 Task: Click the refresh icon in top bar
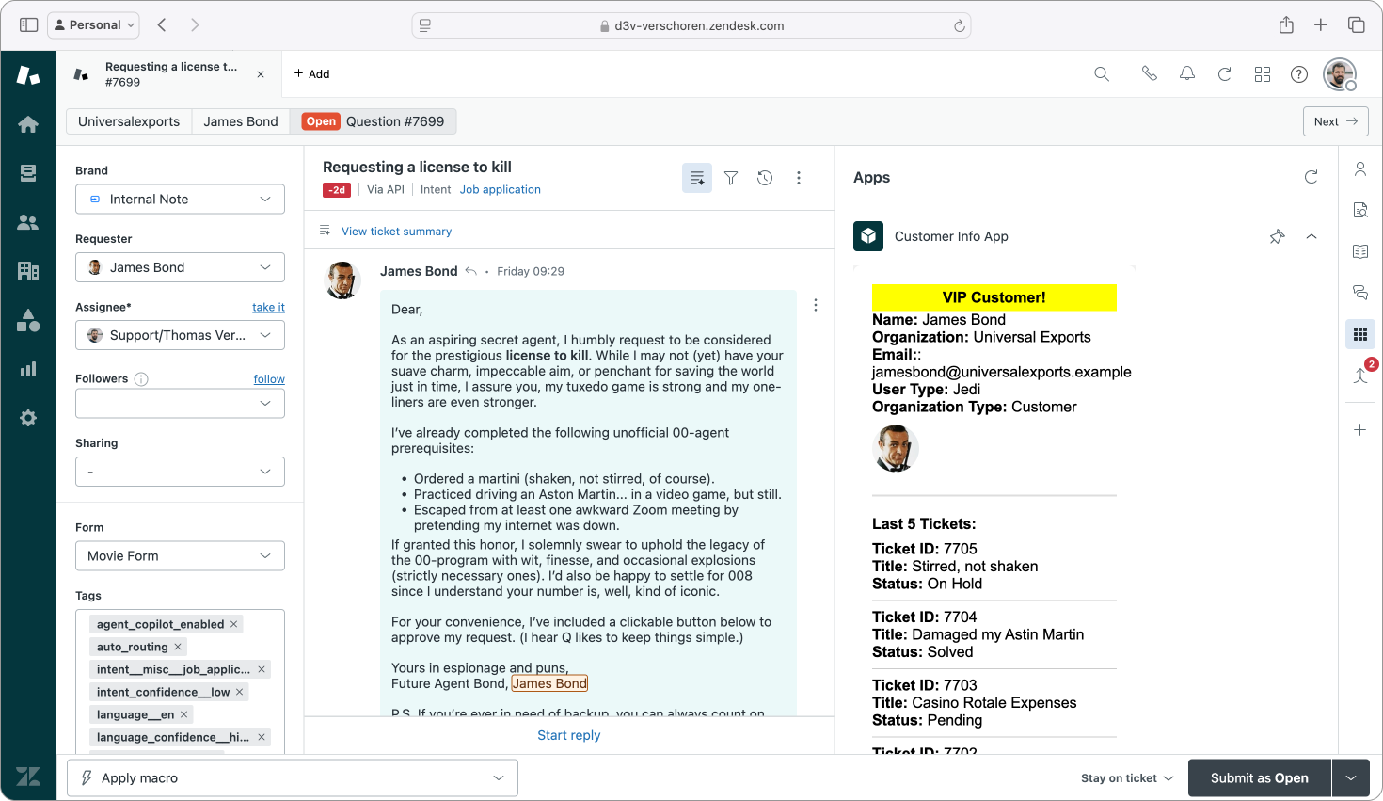1225,74
